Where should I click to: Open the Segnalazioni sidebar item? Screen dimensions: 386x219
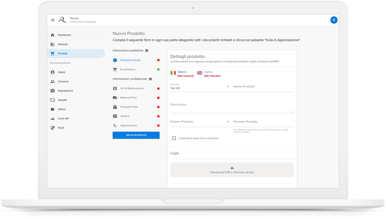pos(65,91)
